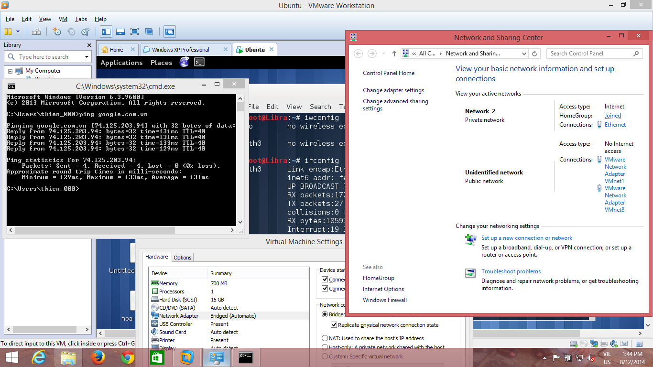This screenshot has height=367, width=653.
Task: Click the cmd window horizontal scrollbar
Action: point(121,230)
